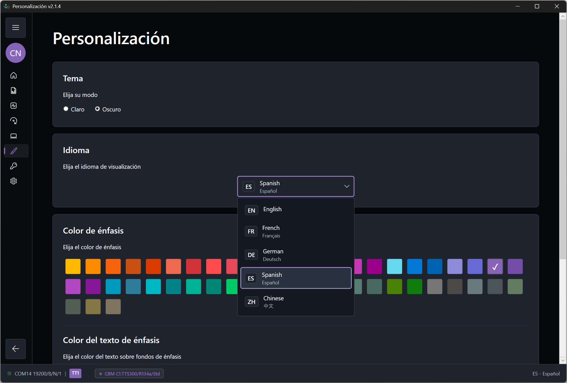This screenshot has width=567, height=383.
Task: Open the laptop device sidebar icon
Action: (x=13, y=136)
